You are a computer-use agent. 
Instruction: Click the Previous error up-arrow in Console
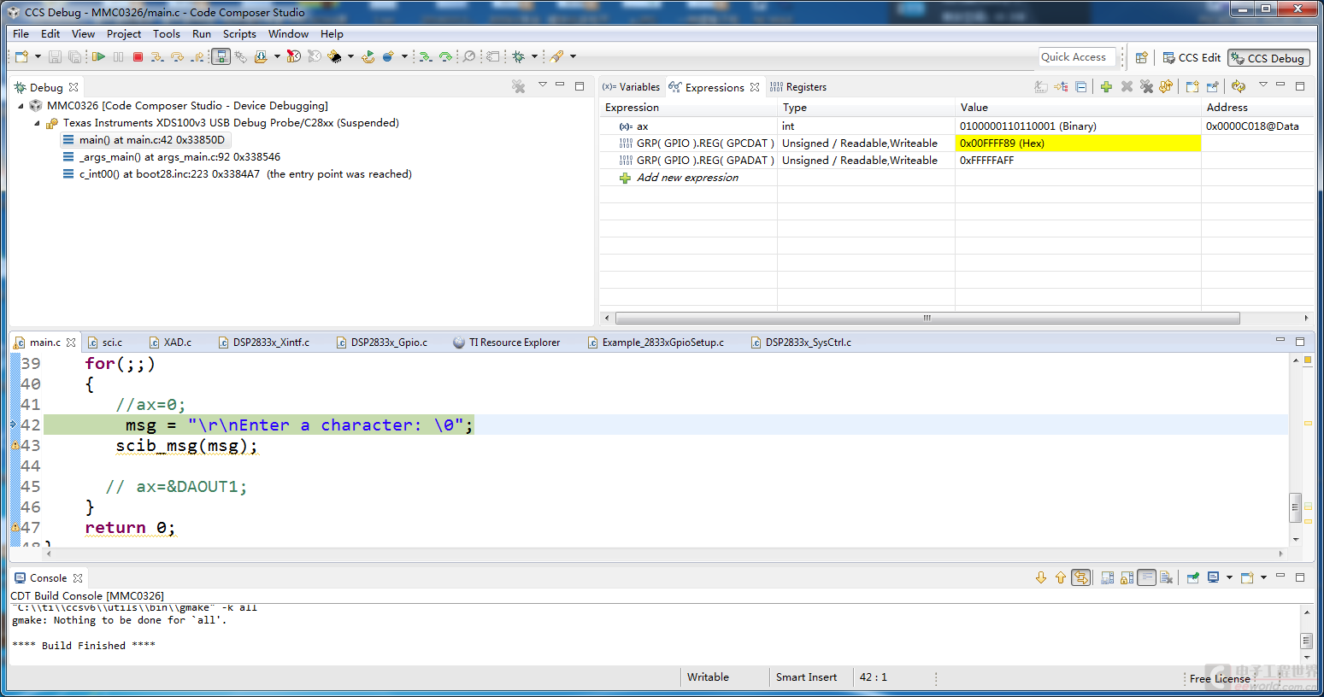pos(1061,577)
